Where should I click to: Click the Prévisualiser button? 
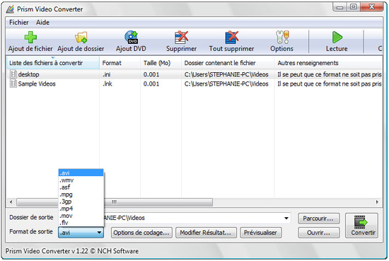pyautogui.click(x=261, y=233)
